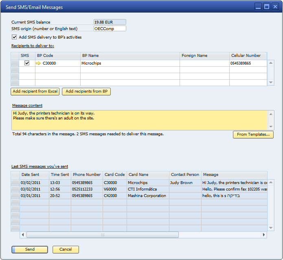The width and height of the screenshot is (283, 260).
Task: Click the Cancel button
Action: 66,249
